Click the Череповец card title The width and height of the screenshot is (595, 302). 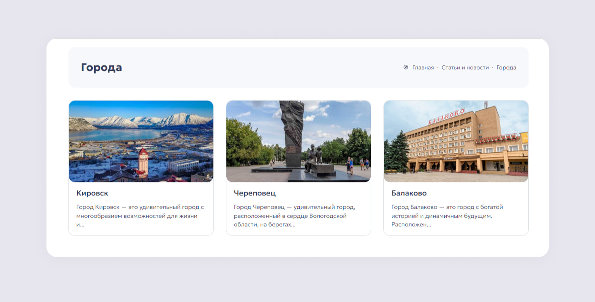click(254, 193)
